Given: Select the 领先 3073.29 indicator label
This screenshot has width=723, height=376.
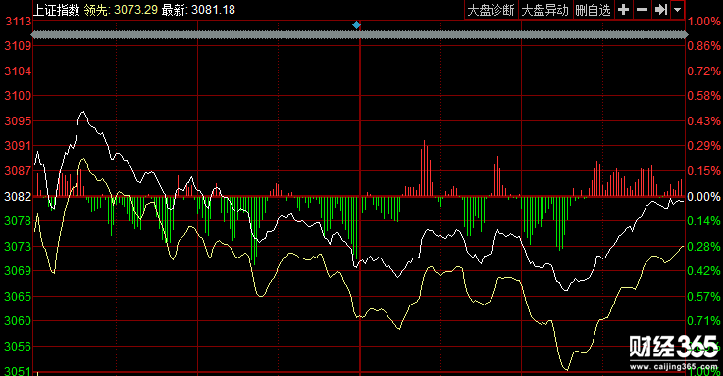Looking at the screenshot, I should point(121,10).
